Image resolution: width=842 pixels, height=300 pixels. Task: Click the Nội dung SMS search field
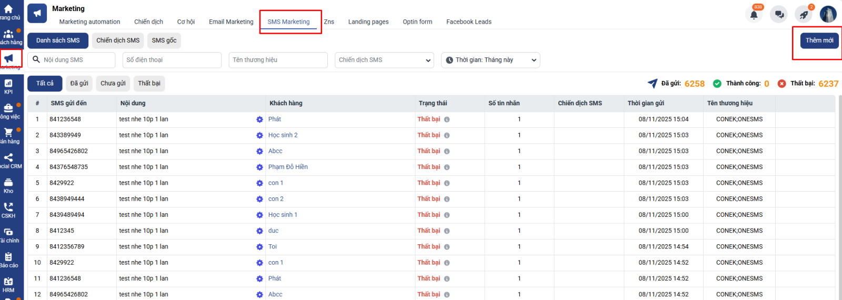point(77,60)
